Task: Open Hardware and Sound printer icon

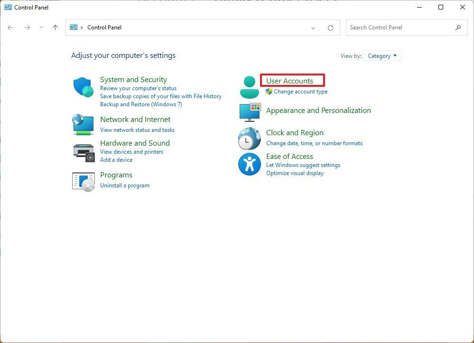Action: click(84, 152)
